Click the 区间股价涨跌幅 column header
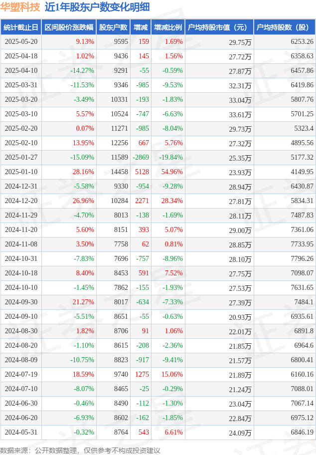Image resolution: width=316 pixels, height=455 pixels. coord(69,27)
